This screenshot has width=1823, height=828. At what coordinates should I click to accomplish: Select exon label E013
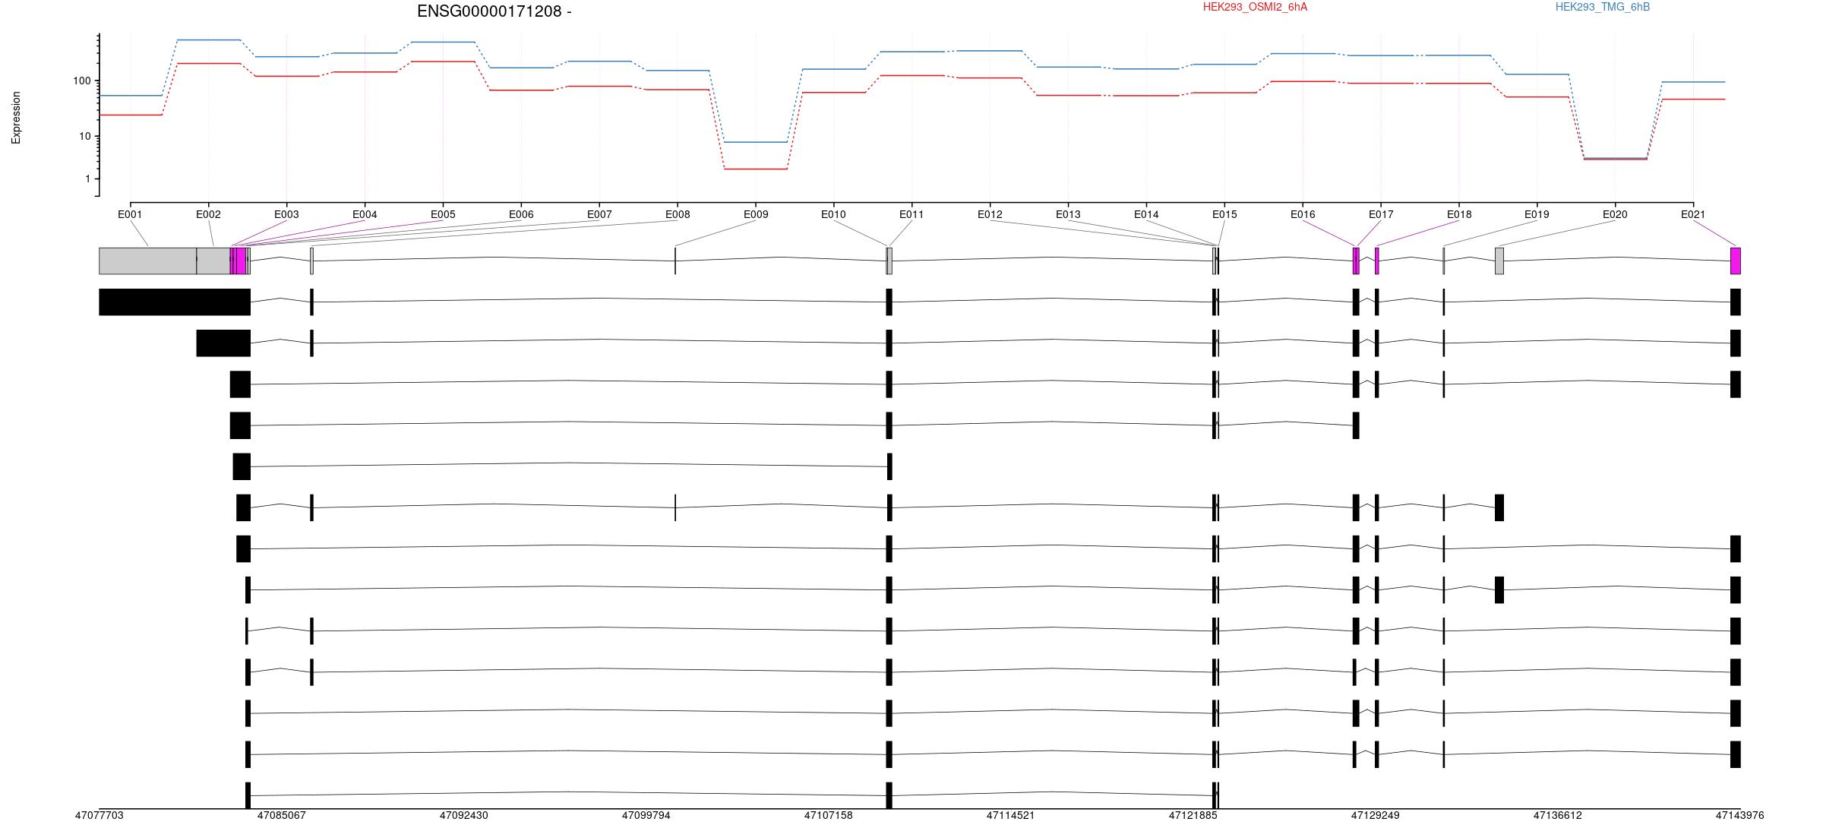[x=1068, y=214]
